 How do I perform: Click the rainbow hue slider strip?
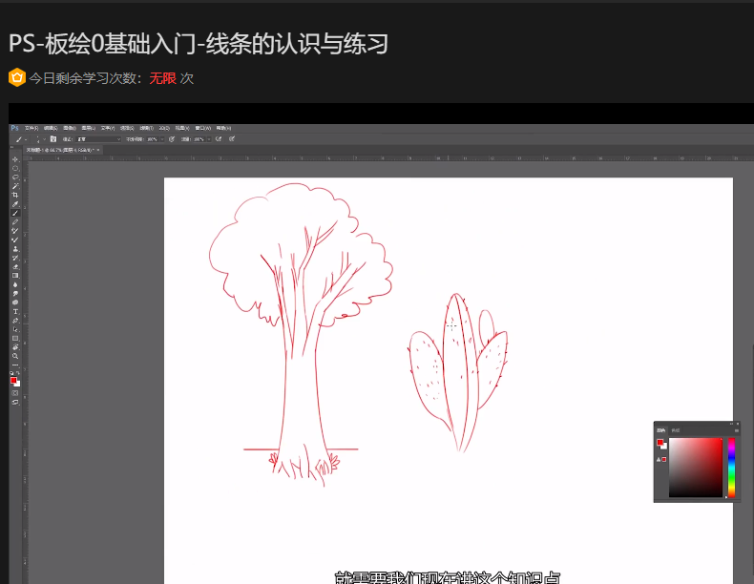pyautogui.click(x=731, y=468)
